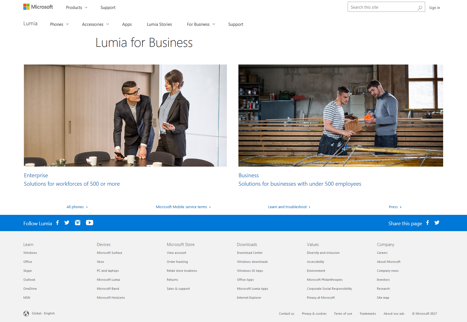Open PC and laptops link
Viewport: 467px width, 322px height.
click(108, 271)
